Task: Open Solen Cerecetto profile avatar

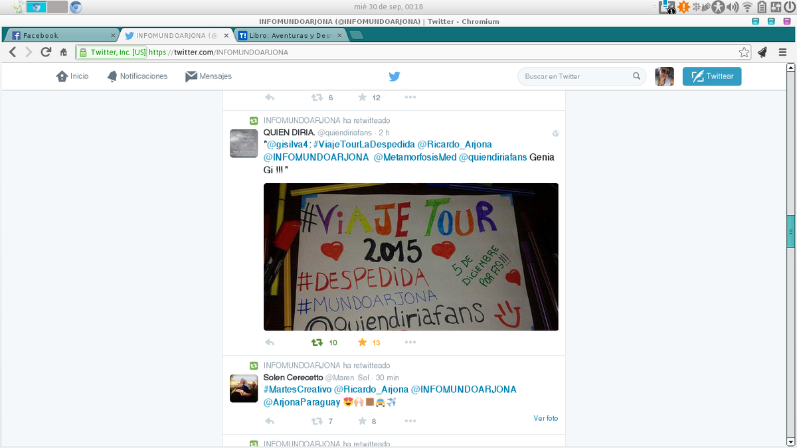Action: [x=244, y=388]
